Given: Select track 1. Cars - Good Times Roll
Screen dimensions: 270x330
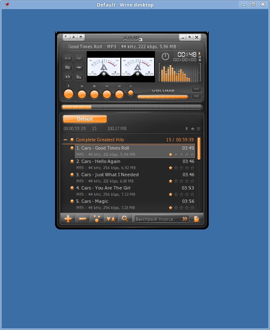Looking at the screenshot, I should pyautogui.click(x=135, y=151).
